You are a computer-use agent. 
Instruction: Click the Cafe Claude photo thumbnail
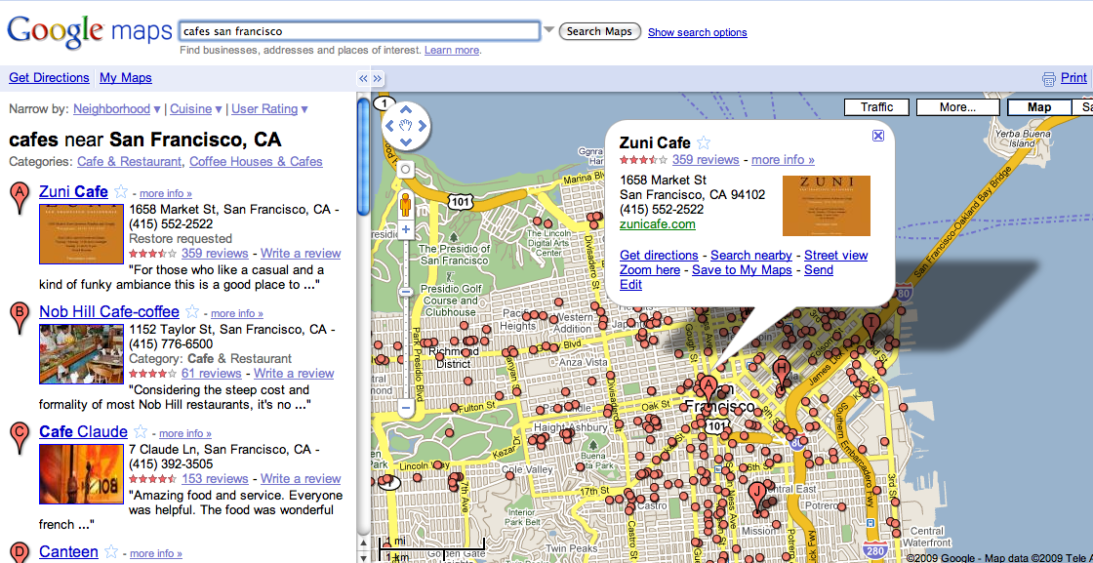[x=81, y=474]
